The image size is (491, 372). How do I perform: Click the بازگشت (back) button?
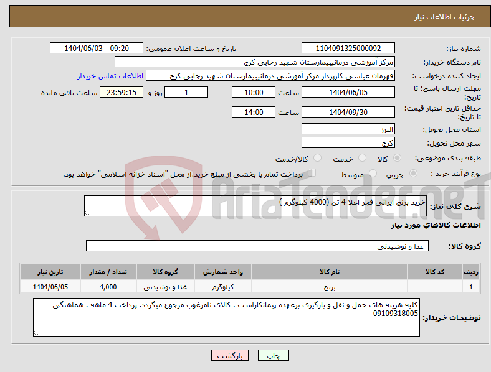click(230, 355)
